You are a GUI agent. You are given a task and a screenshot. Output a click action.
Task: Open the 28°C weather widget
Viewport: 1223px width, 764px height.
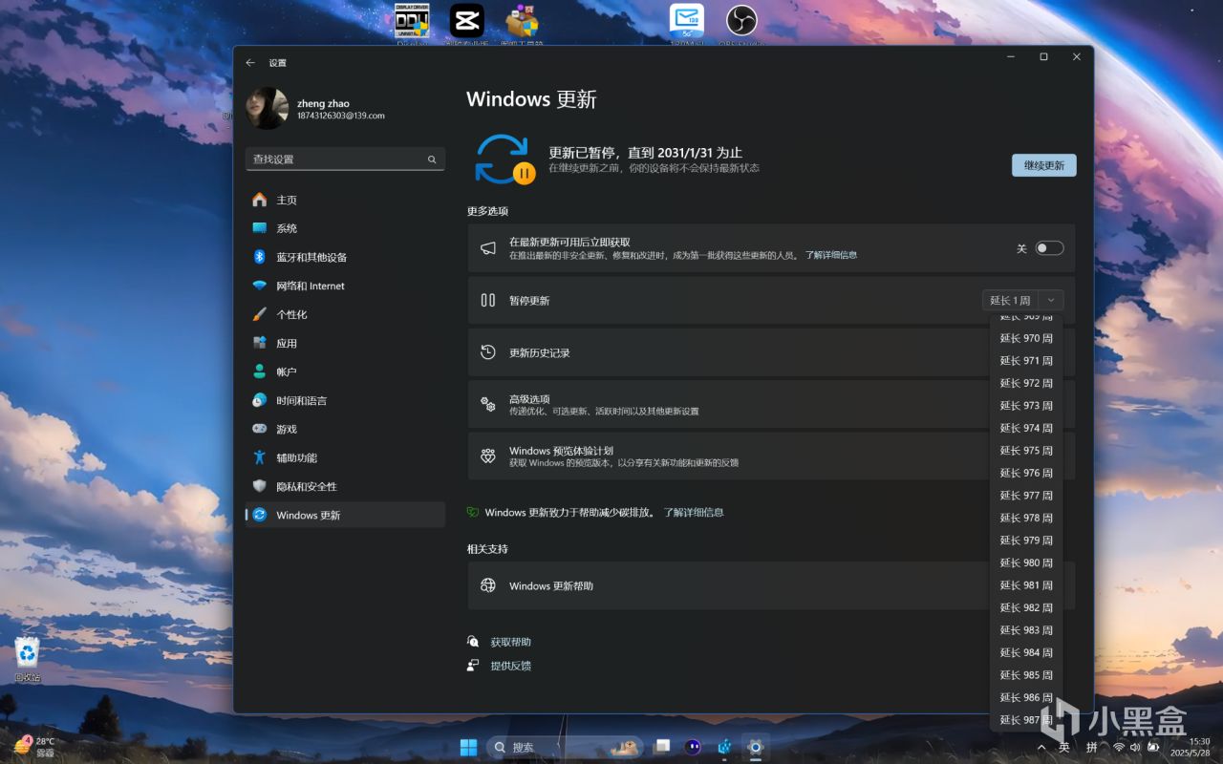(x=33, y=745)
